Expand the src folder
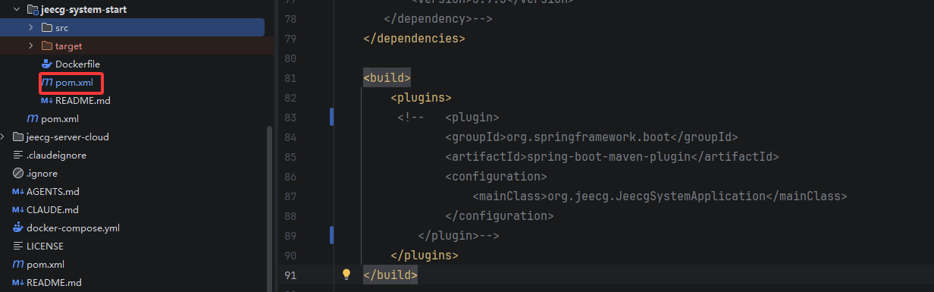The image size is (934, 292). point(31,27)
